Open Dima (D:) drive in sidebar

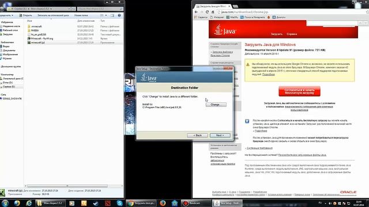click(7, 83)
